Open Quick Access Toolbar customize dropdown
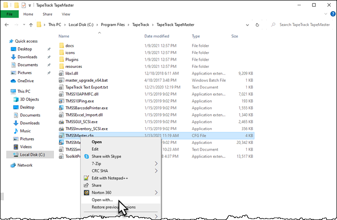The image size is (337, 220). [30, 5]
